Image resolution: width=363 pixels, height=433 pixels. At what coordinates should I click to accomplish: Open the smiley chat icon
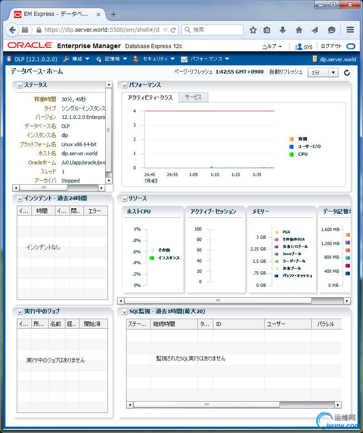tap(332, 30)
